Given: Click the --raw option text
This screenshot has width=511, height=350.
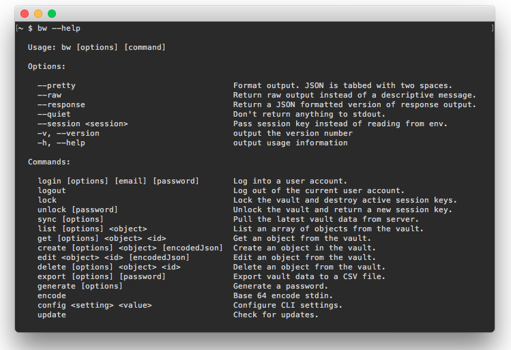Looking at the screenshot, I should (x=49, y=95).
